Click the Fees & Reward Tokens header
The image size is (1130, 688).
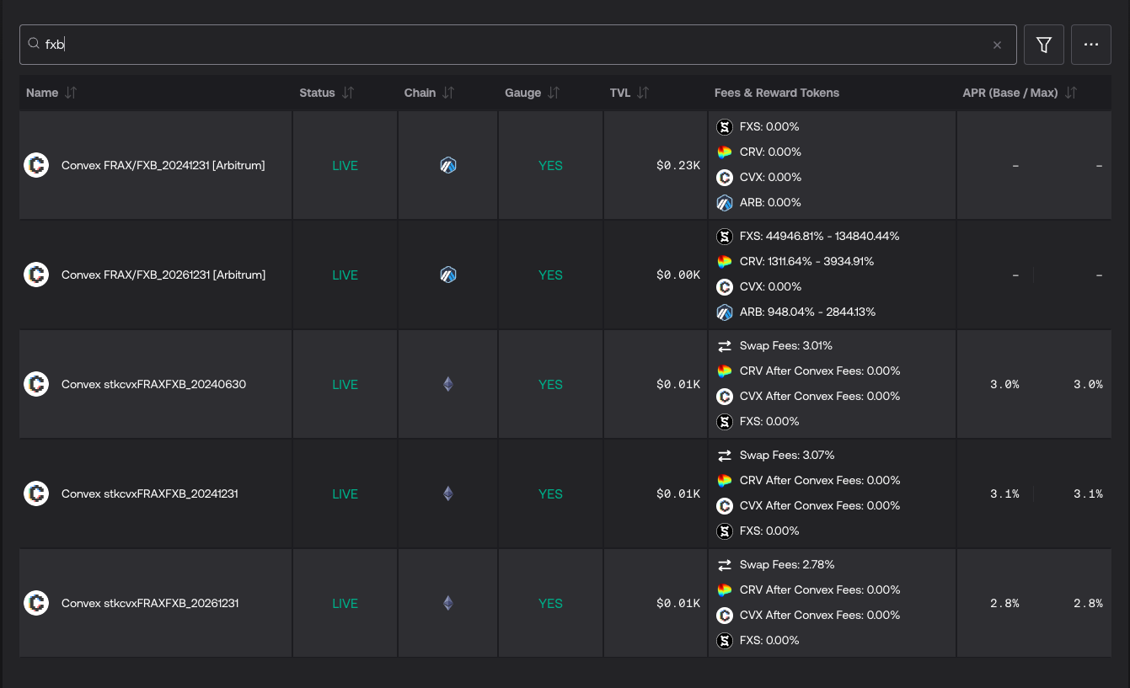(x=776, y=93)
